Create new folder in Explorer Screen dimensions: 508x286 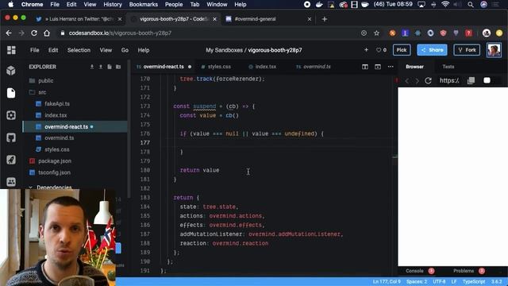pos(118,67)
